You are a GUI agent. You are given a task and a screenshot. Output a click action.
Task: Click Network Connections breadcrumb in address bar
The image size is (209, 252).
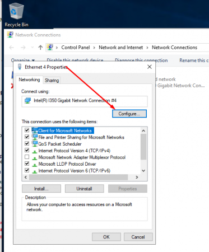click(174, 48)
